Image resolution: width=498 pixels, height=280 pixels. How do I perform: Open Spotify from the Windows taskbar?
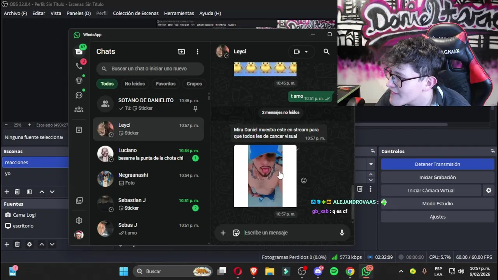tap(334, 271)
